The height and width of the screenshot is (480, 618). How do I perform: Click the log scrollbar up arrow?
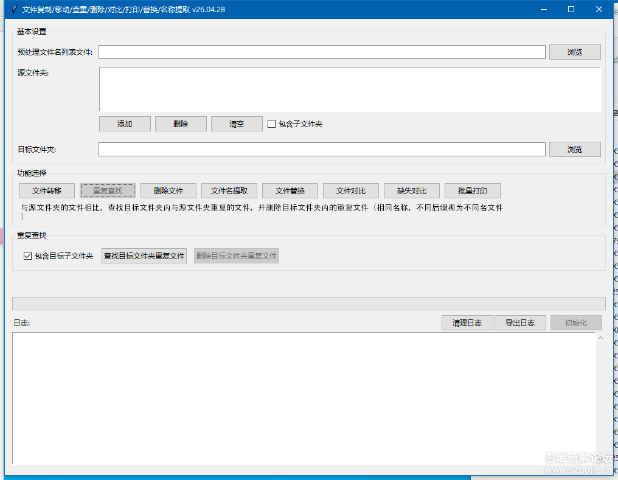pyautogui.click(x=600, y=338)
